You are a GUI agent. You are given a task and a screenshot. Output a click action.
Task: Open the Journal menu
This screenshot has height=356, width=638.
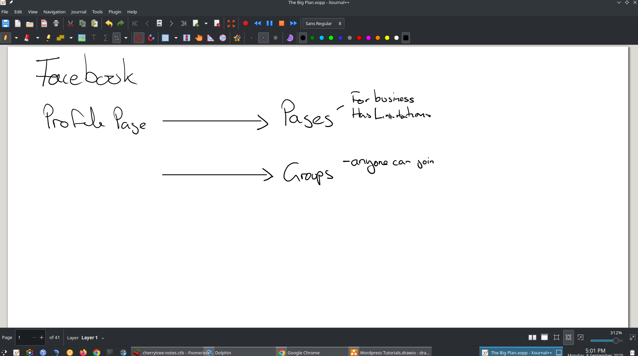coord(78,12)
